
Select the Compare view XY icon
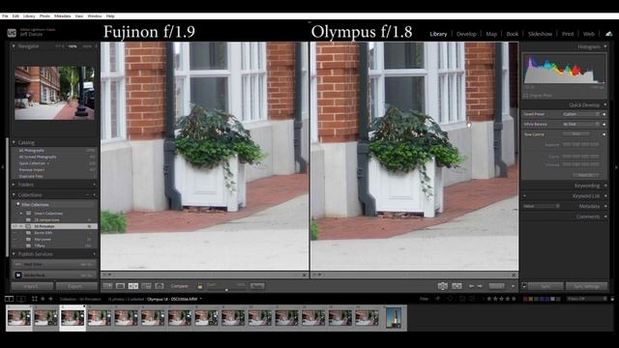tap(133, 286)
